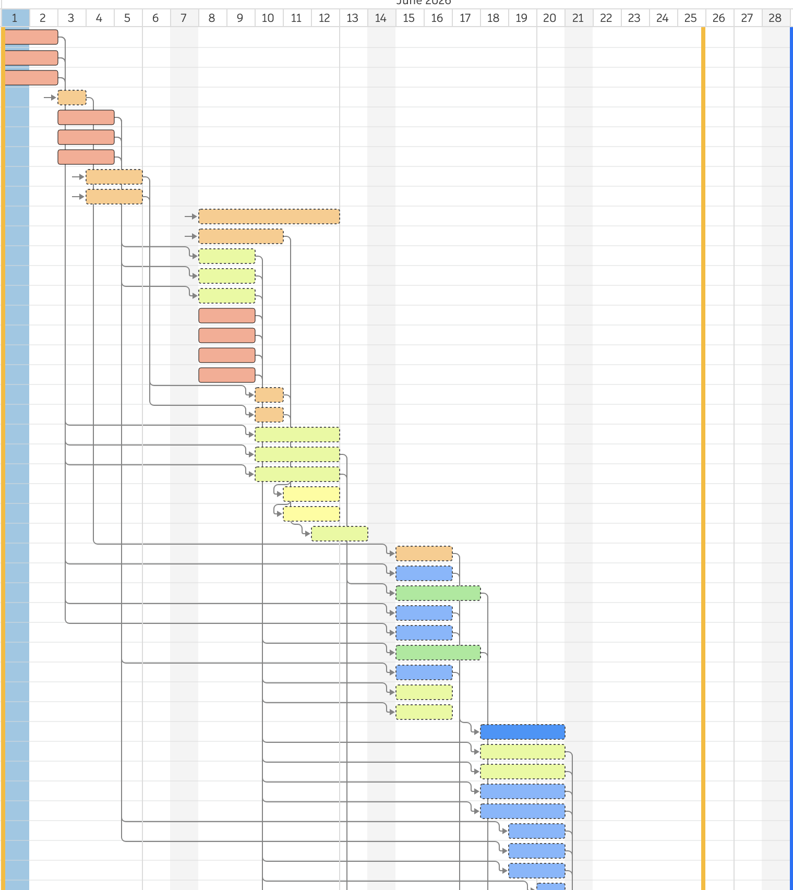
Task: Click day 11 in the timeline header
Action: [297, 18]
